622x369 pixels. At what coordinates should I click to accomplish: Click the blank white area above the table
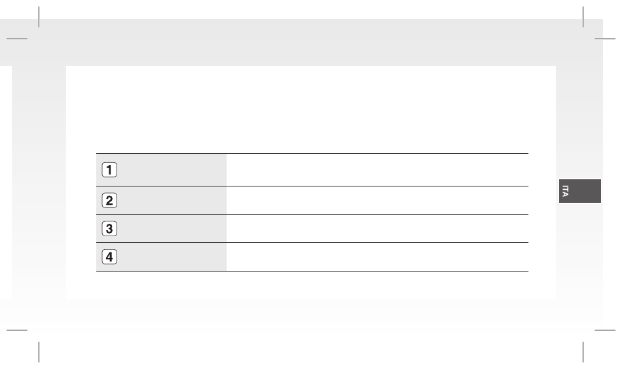[311, 109]
